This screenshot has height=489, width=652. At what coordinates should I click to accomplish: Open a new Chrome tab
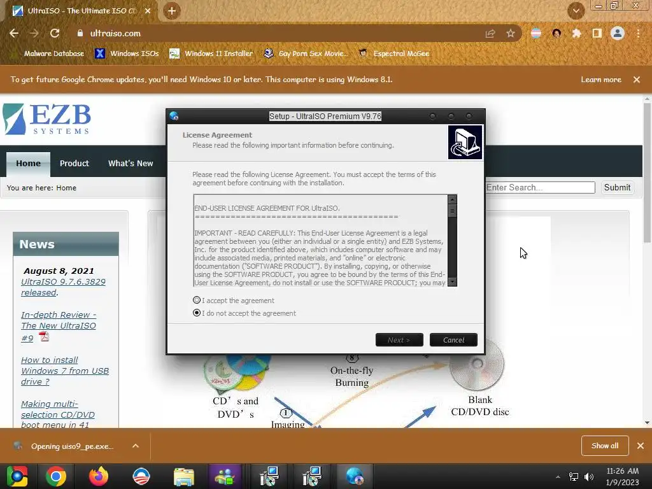(172, 11)
